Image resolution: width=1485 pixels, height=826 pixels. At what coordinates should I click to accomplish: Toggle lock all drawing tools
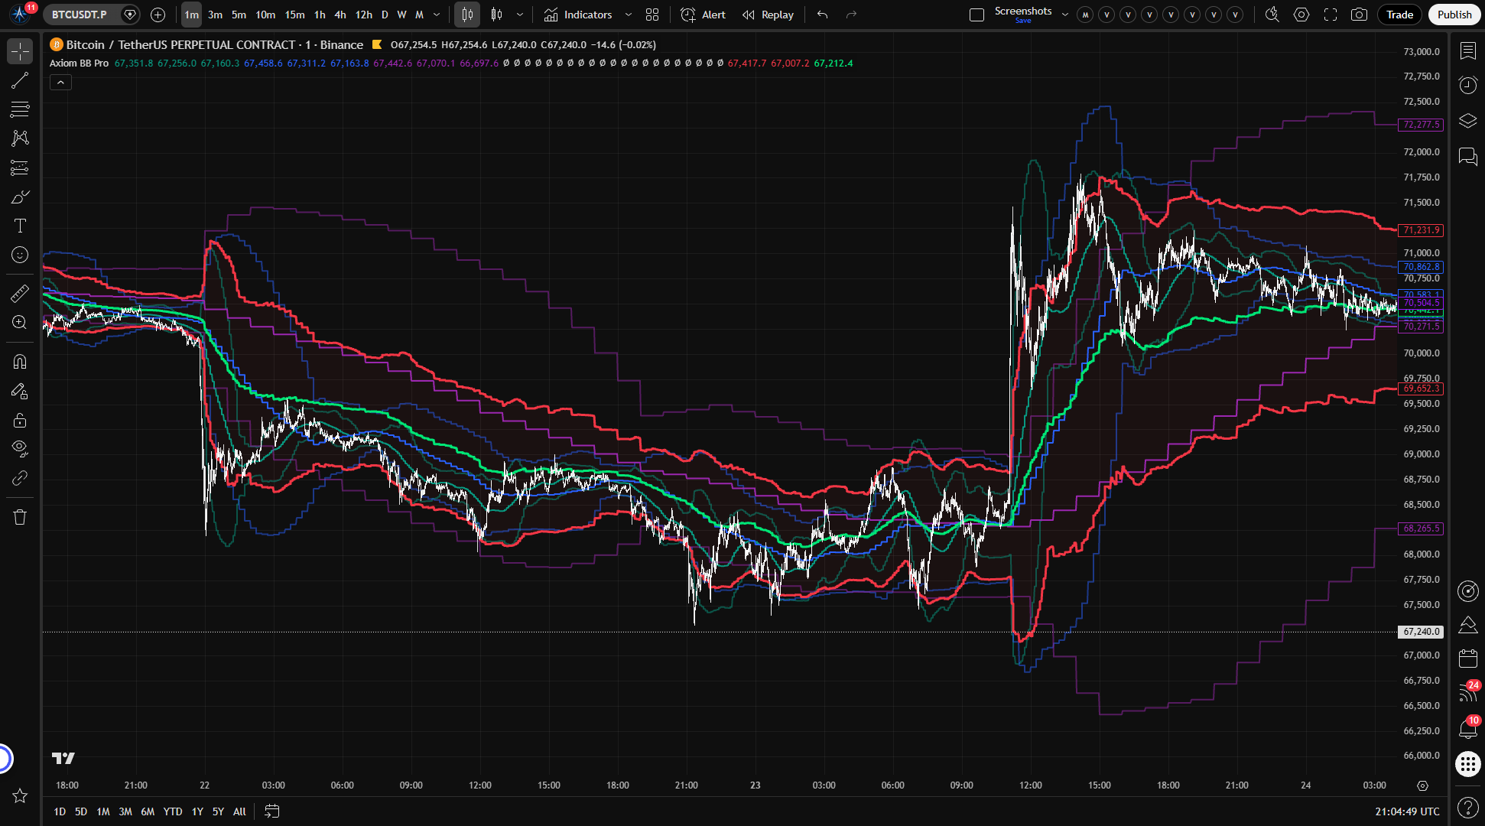pyautogui.click(x=20, y=420)
